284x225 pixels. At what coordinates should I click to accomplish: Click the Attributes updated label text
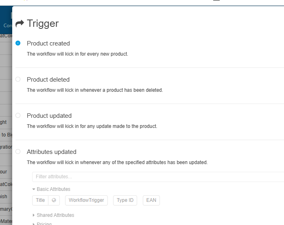click(52, 152)
